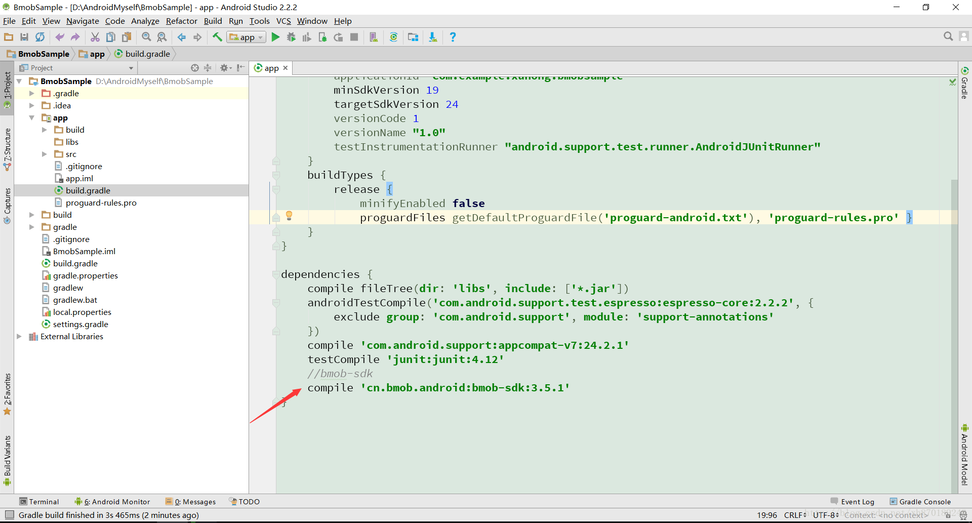
Task: Open the Gradle side panel
Action: click(965, 83)
